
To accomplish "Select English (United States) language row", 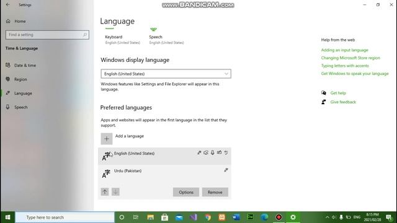I will coord(164,156).
